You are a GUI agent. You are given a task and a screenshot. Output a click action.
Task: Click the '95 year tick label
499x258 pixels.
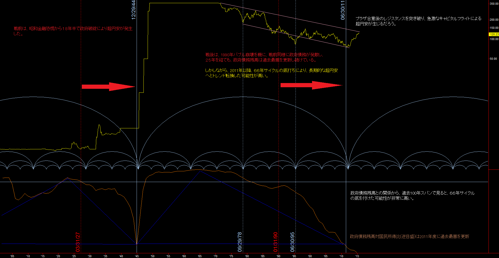pyautogui.click(x=294, y=256)
